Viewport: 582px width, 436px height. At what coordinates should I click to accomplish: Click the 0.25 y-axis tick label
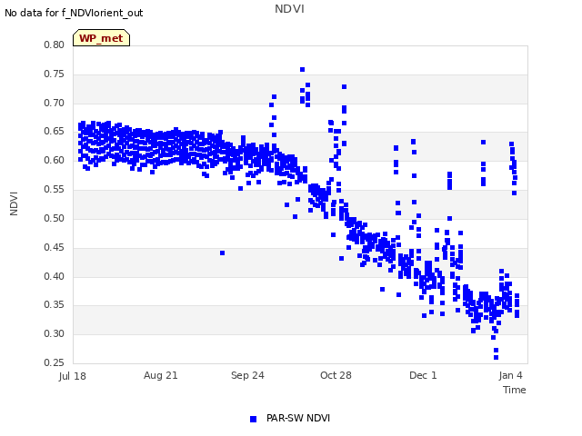tap(55, 362)
